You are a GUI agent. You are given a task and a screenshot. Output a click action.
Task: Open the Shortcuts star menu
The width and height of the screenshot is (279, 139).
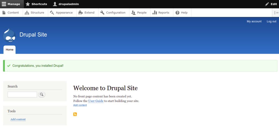point(37,4)
